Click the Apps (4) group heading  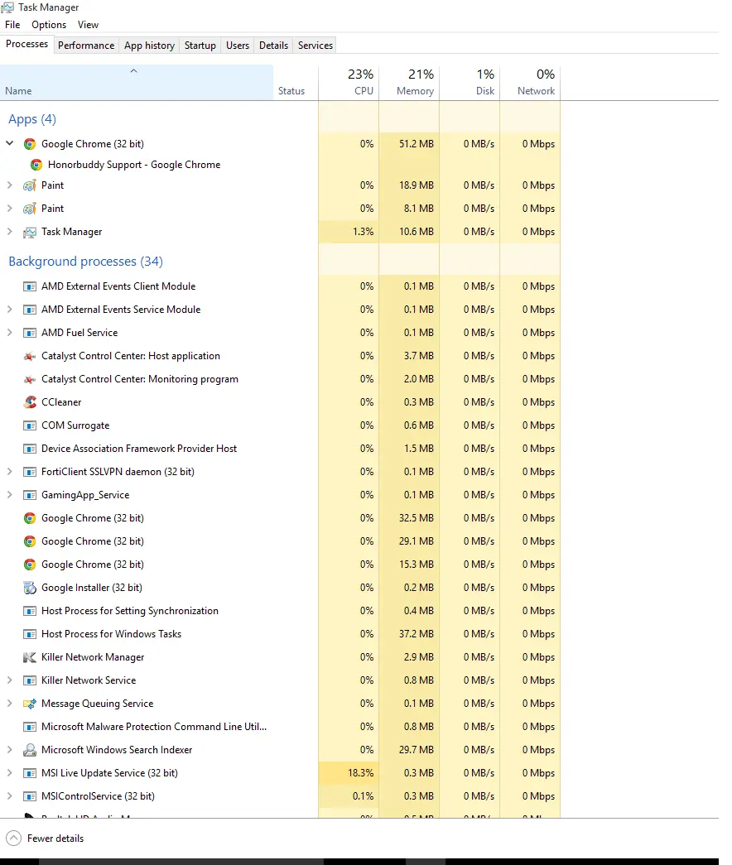[x=32, y=119]
